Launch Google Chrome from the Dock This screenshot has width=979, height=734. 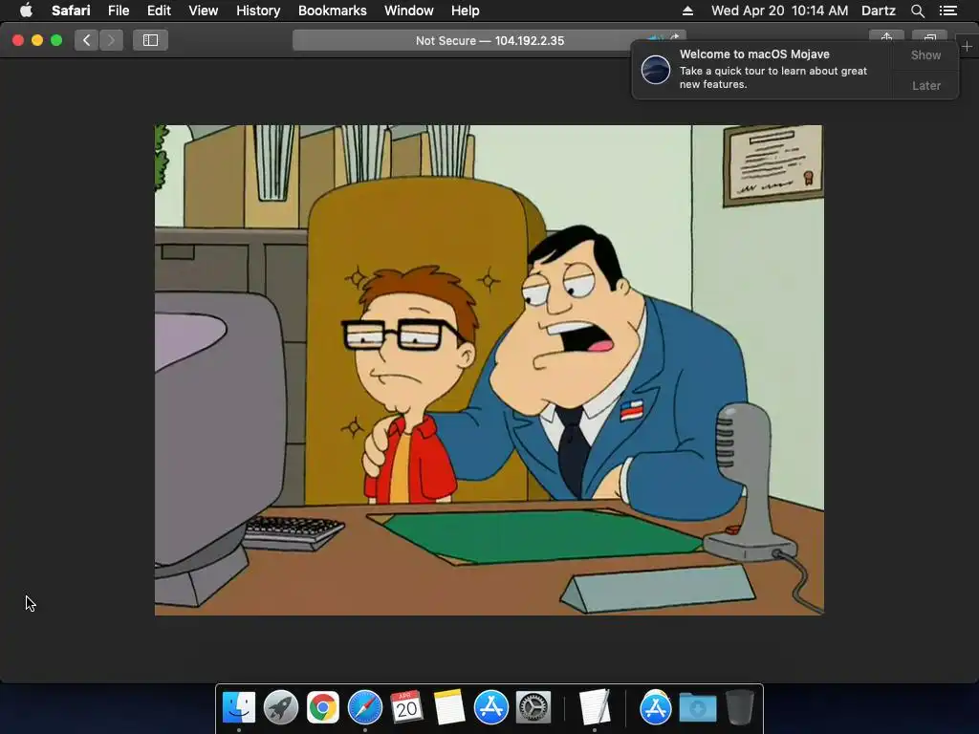tap(322, 707)
